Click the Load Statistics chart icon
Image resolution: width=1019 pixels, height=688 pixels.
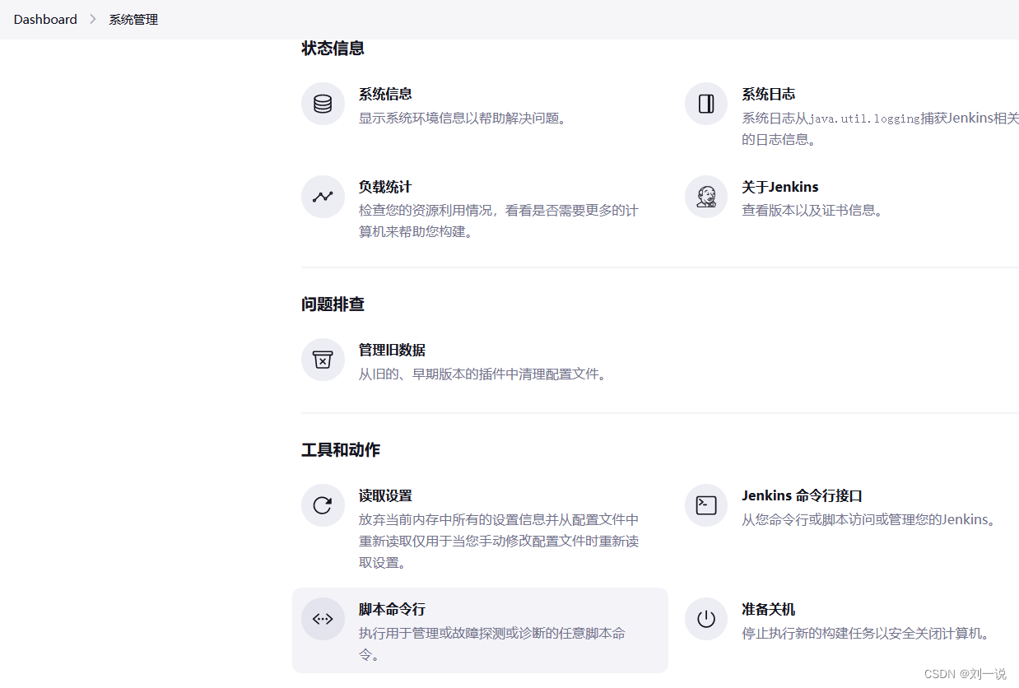click(x=323, y=197)
